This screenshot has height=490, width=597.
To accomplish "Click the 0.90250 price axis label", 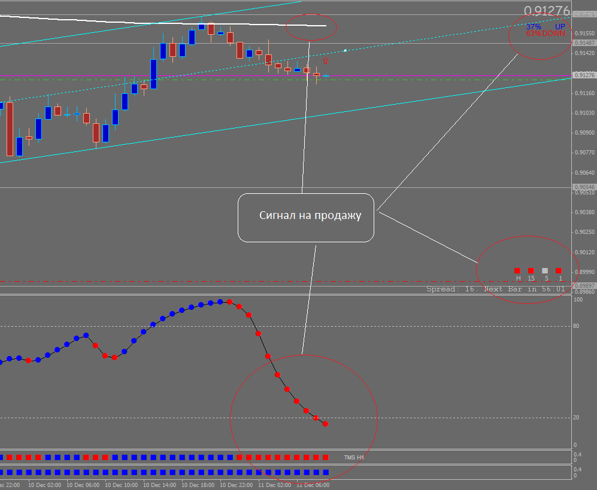I will [584, 232].
